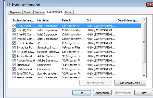Select the HP Quick La... entry
This screenshot has width=153, height=98.
[25, 52]
